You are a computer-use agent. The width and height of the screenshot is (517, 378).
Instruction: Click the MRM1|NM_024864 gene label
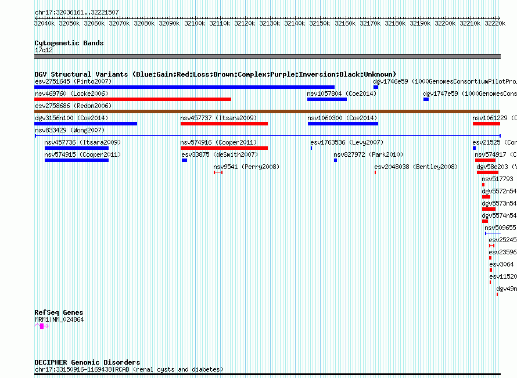59,320
